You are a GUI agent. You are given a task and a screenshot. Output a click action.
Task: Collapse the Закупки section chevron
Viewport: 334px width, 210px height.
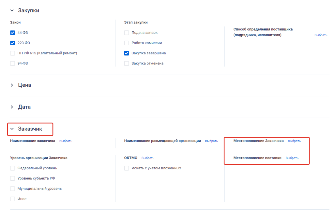(x=12, y=10)
